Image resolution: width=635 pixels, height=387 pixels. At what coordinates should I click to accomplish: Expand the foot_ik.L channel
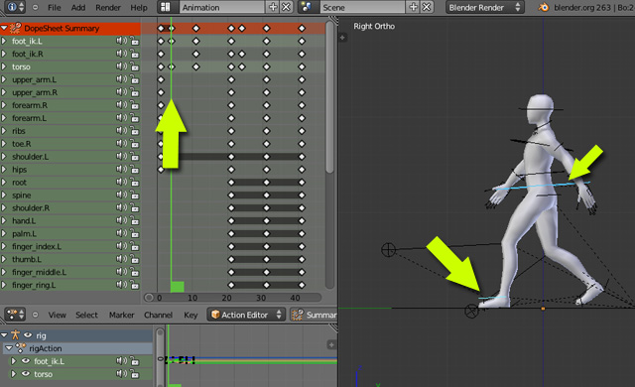pos(4,41)
